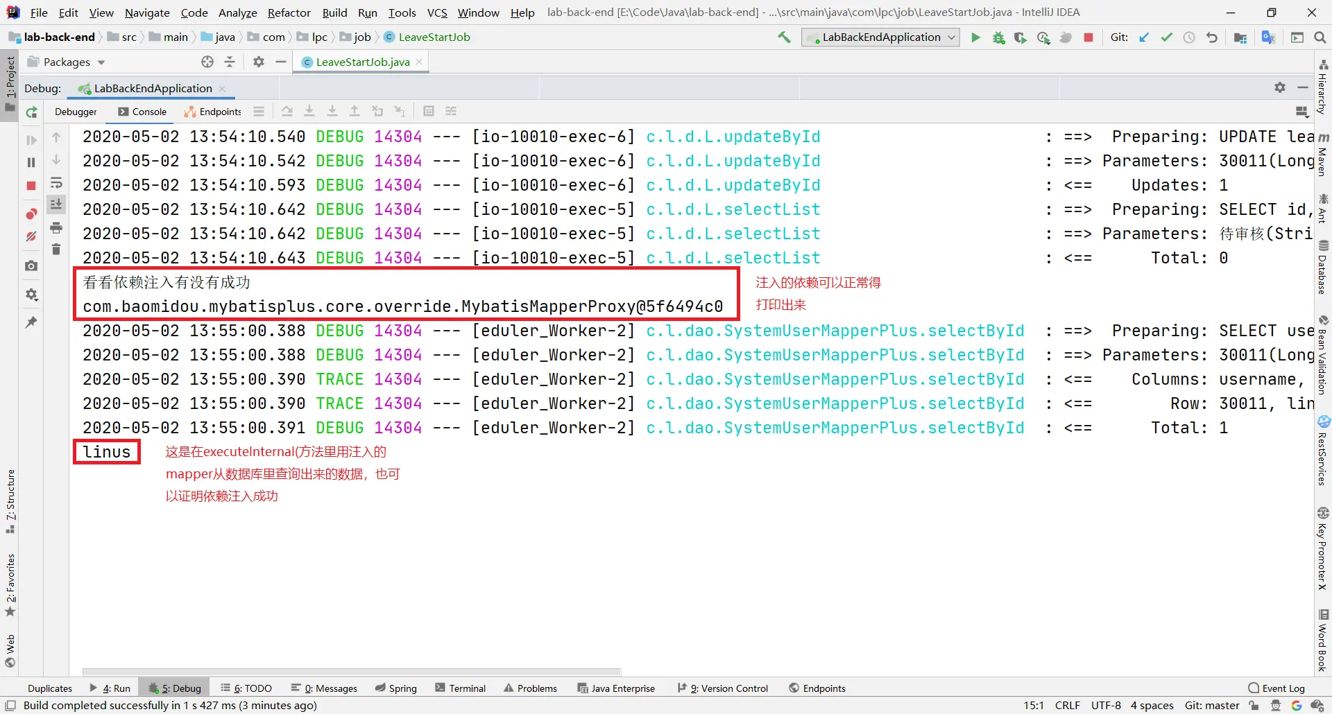Open debug panel settings gear menu

tap(1280, 87)
